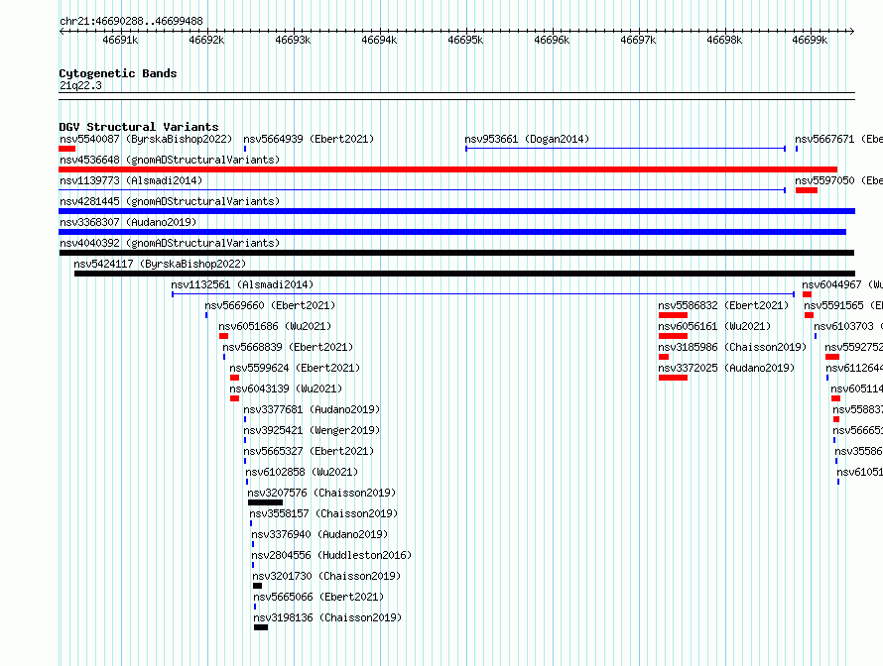The image size is (883, 666).
Task: Click the 46695k ruler position label
Action: click(465, 40)
